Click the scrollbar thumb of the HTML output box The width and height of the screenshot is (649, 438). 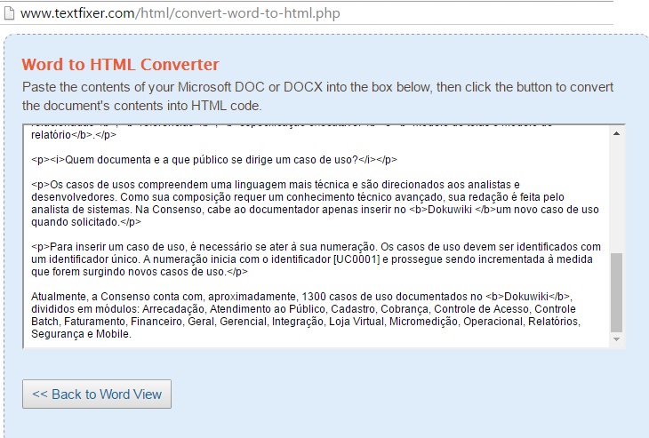coord(616,291)
